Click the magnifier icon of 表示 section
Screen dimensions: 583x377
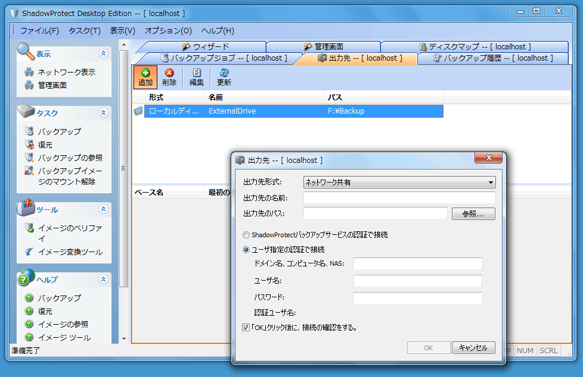tap(25, 51)
